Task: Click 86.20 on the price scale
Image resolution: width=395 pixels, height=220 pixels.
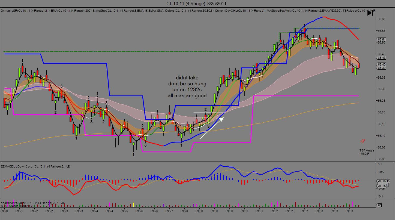Action: (x=381, y=112)
